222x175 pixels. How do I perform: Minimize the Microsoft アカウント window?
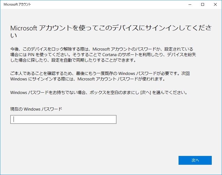(x=190, y=4)
